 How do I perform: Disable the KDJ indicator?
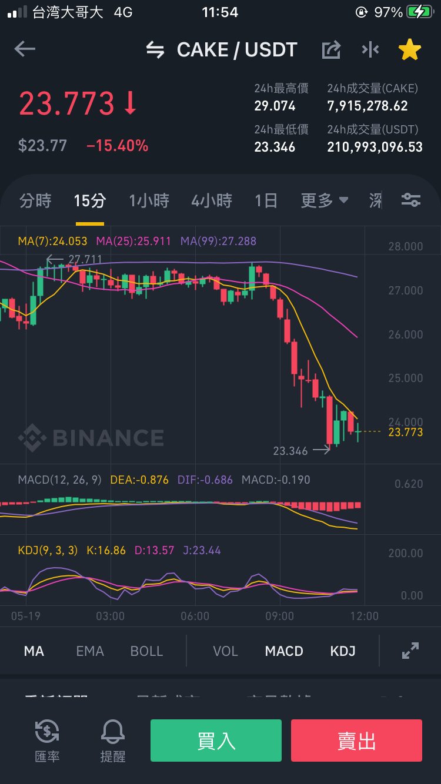tap(343, 651)
